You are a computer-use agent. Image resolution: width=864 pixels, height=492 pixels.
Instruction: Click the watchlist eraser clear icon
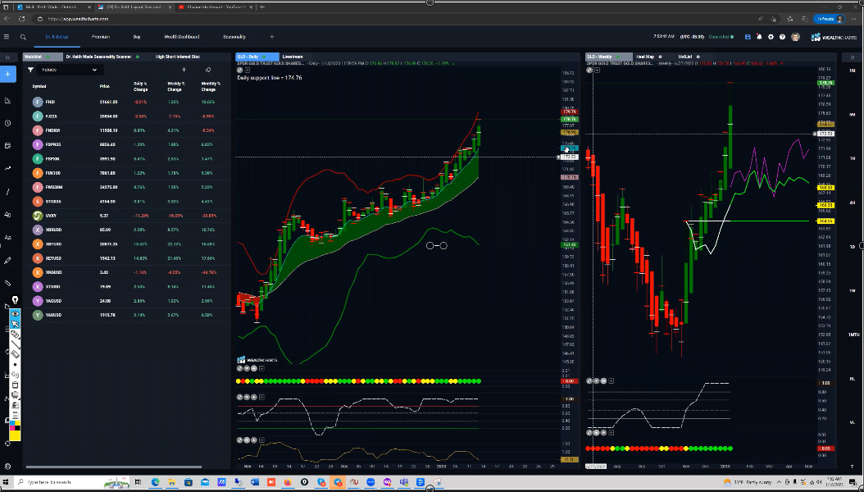click(x=207, y=70)
